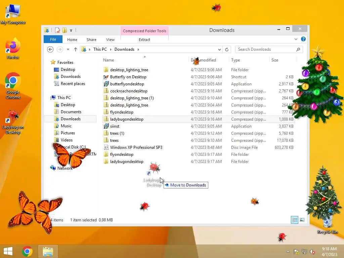Expand arrow after Downloads breadcrumb
344x258 pixels.
click(x=138, y=49)
